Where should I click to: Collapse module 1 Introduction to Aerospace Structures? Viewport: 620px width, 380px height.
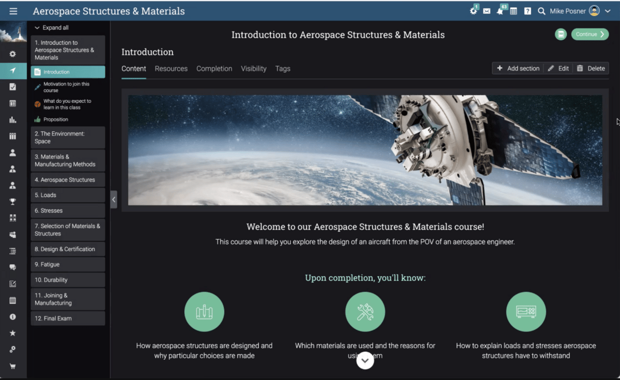coord(68,50)
